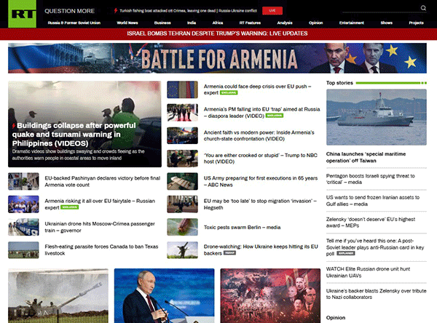Image resolution: width=437 pixels, height=323 pixels.
Task: Click the Top stories heading
Action: click(x=339, y=83)
